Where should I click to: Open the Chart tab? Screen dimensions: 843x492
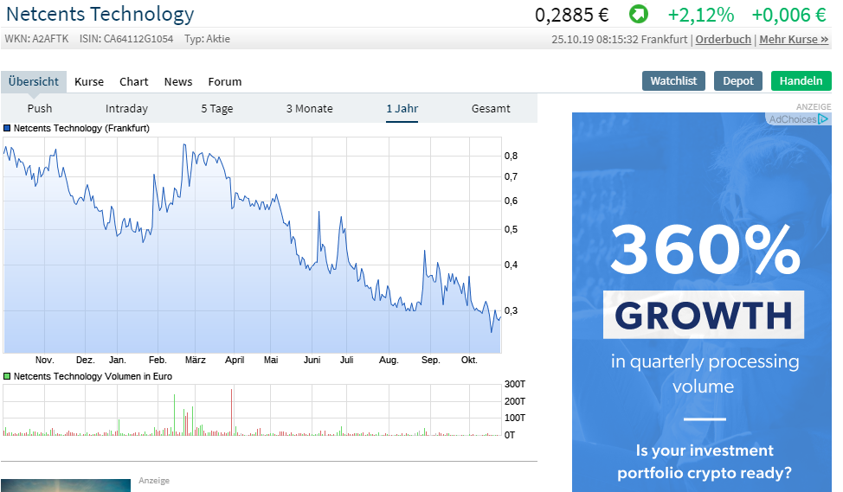pos(134,81)
